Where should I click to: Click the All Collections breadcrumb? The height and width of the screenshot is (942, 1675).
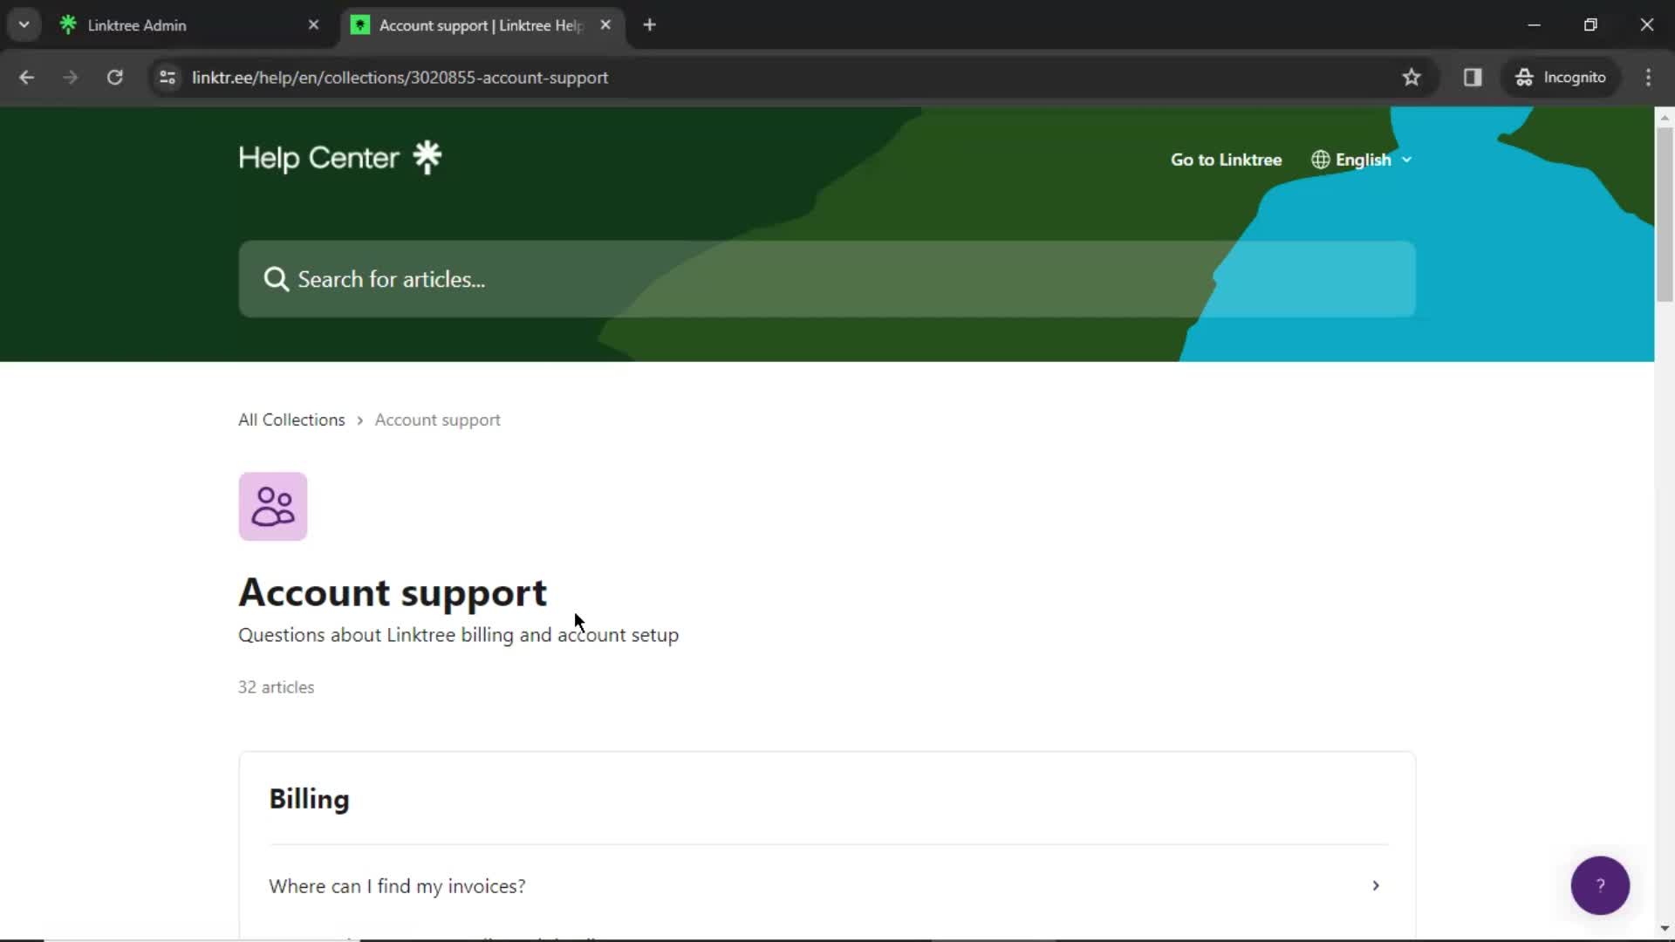tap(291, 420)
